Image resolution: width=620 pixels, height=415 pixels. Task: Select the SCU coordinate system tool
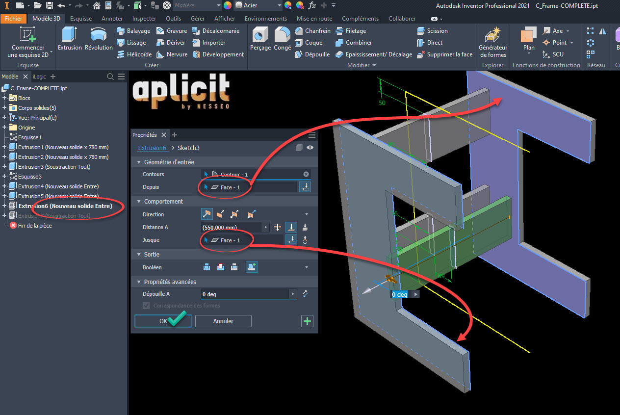pos(553,54)
